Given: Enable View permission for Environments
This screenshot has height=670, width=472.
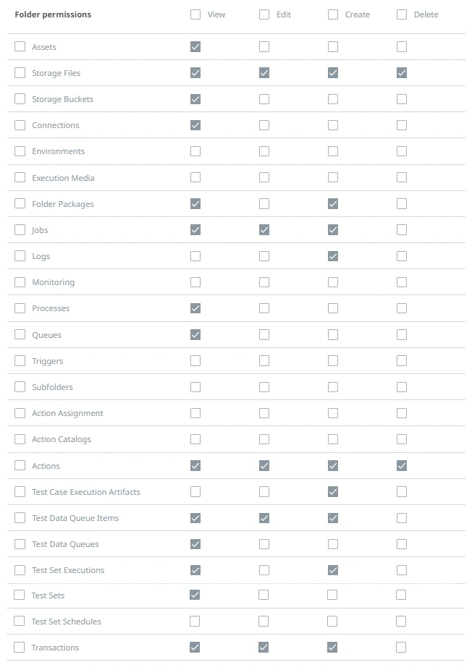Looking at the screenshot, I should (195, 151).
